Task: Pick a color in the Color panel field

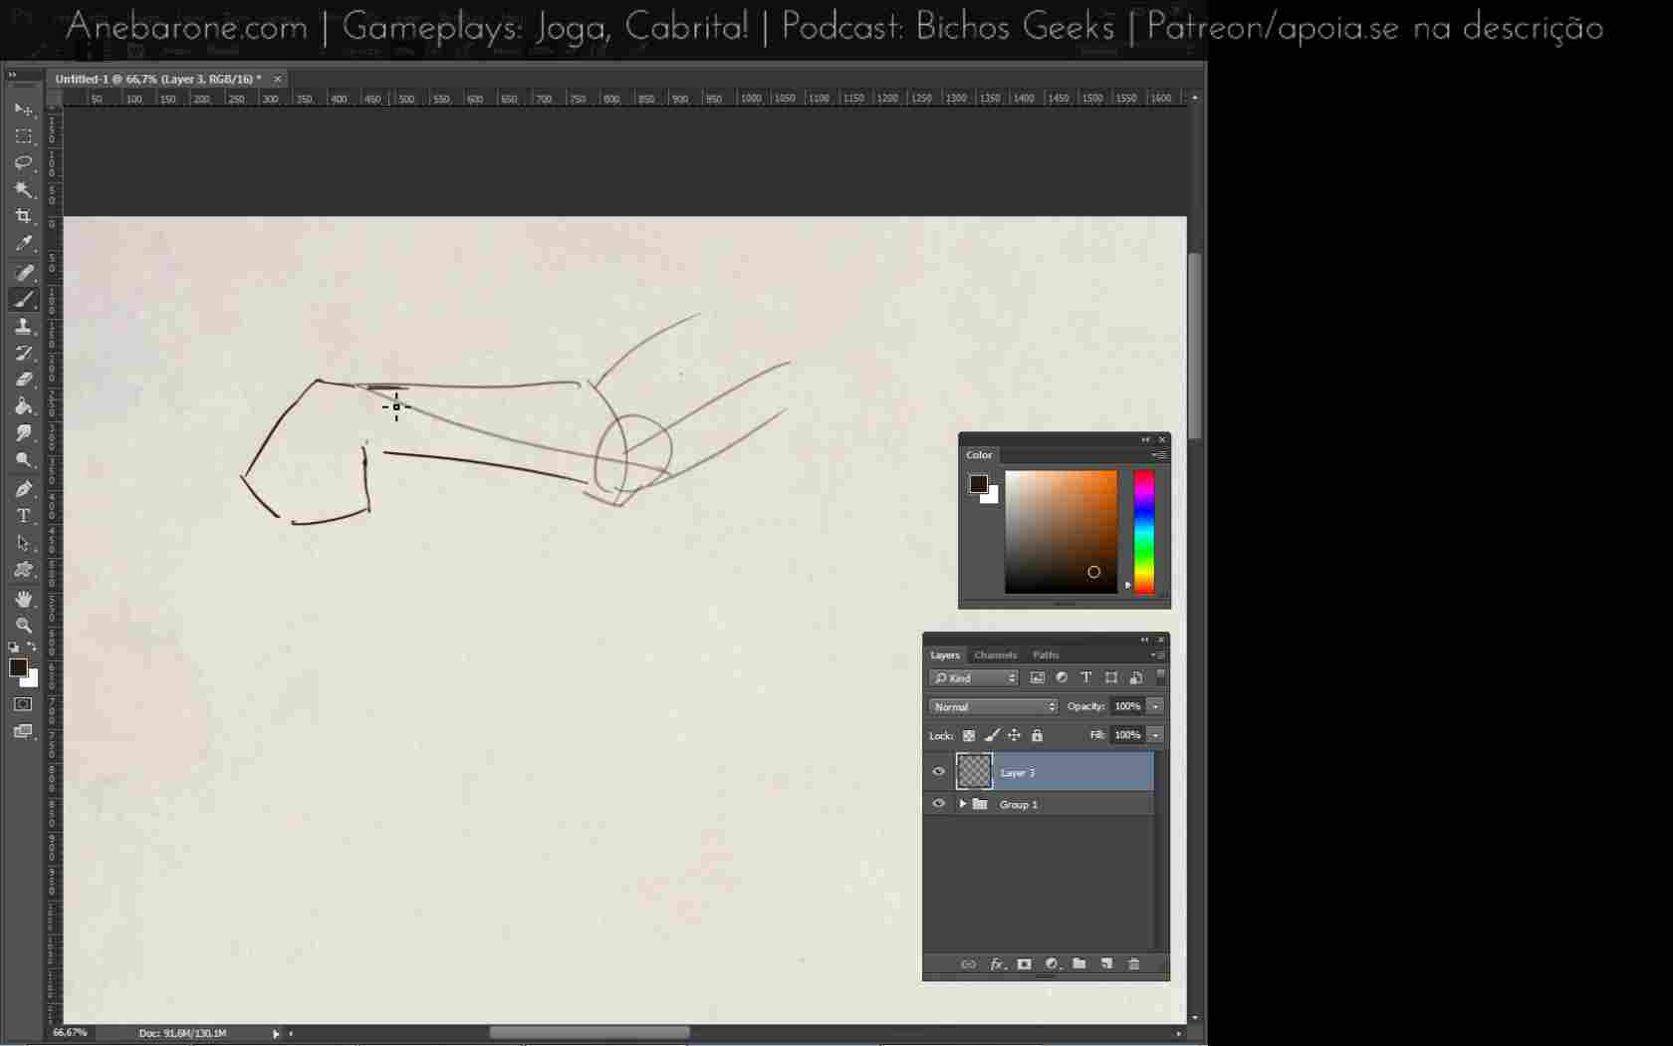Action: [1061, 532]
